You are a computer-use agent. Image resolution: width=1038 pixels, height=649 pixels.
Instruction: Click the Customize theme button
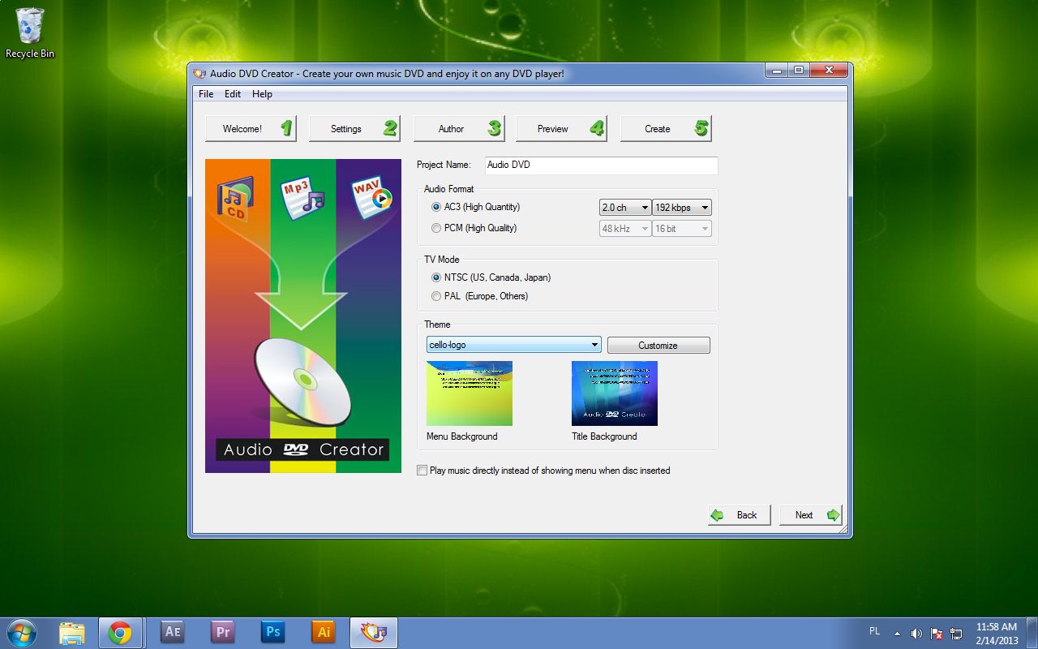658,346
